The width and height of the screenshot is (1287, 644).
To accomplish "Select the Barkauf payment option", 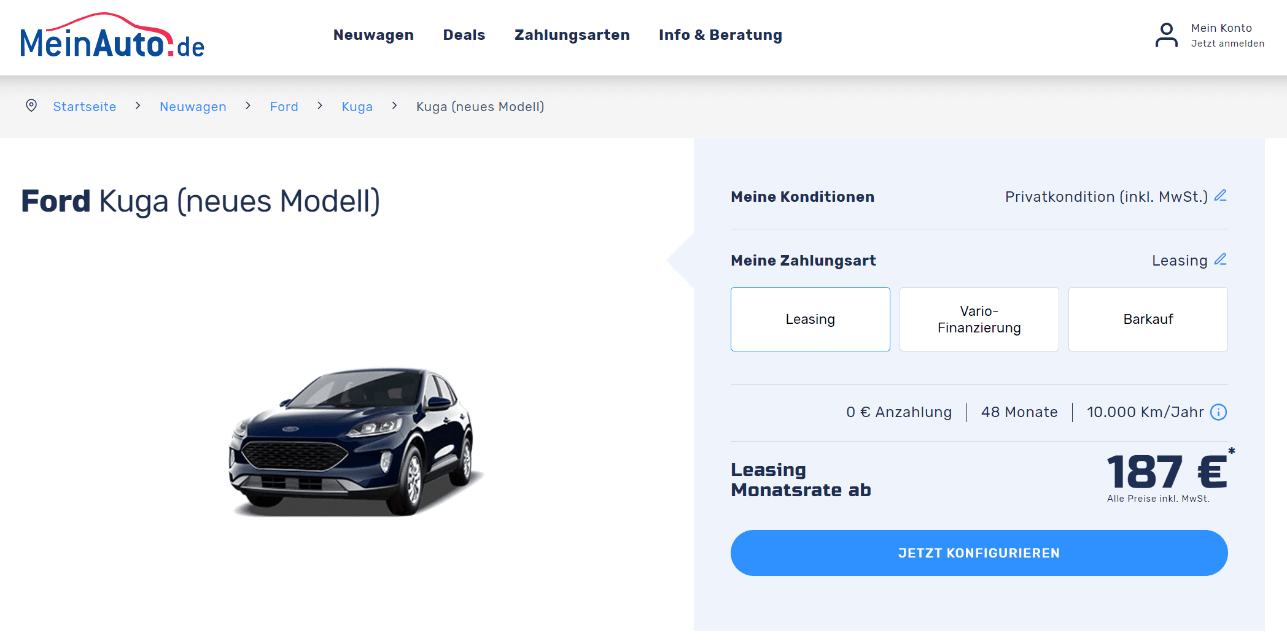I will coord(1148,319).
